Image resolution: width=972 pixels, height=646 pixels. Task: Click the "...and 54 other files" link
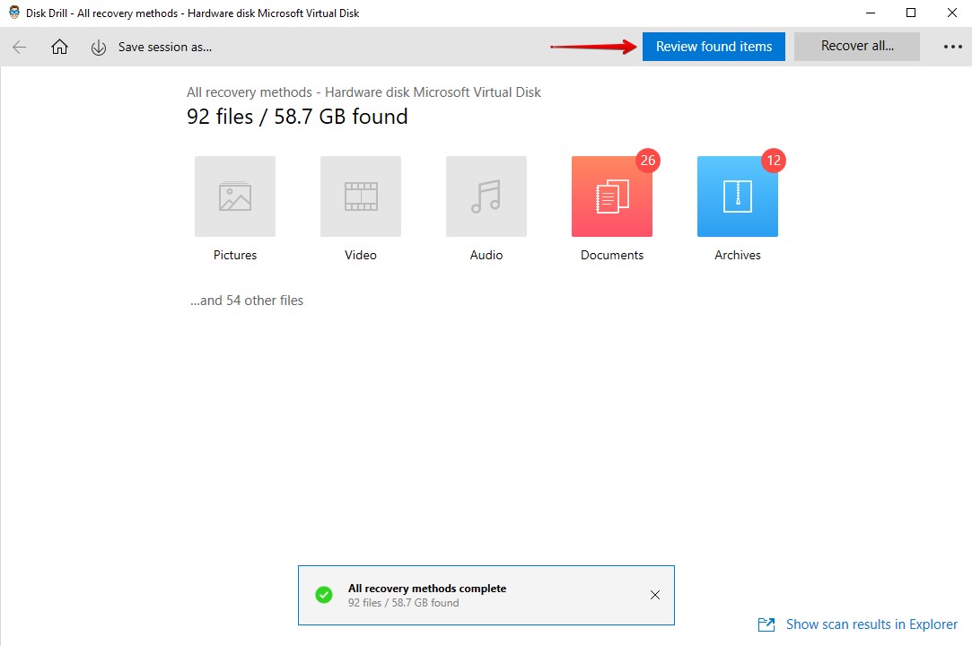pos(247,301)
